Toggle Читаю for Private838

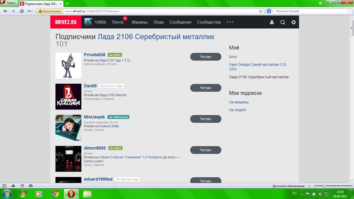click(205, 57)
